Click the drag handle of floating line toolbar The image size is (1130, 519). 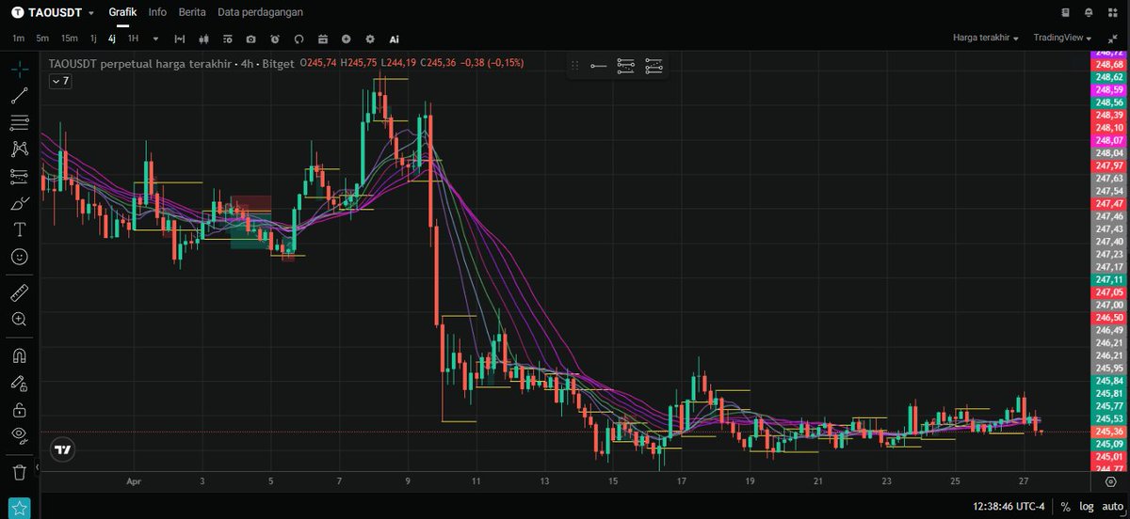[575, 66]
